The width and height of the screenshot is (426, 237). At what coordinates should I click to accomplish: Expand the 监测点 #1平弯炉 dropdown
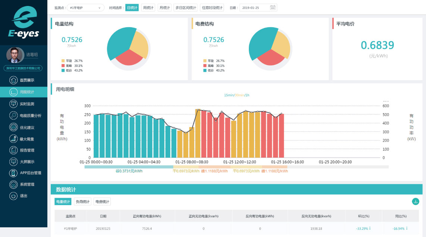[x=85, y=7]
